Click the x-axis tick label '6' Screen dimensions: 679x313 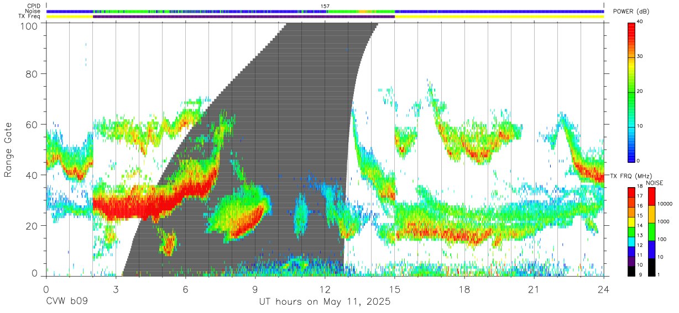click(x=186, y=289)
